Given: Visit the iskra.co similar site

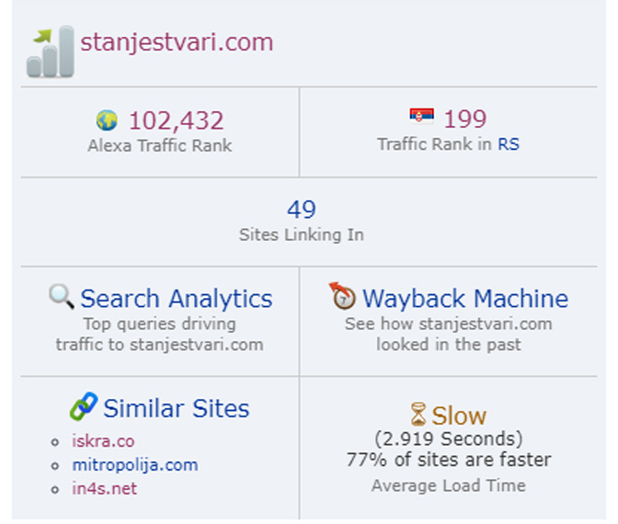Looking at the screenshot, I should pos(103,441).
